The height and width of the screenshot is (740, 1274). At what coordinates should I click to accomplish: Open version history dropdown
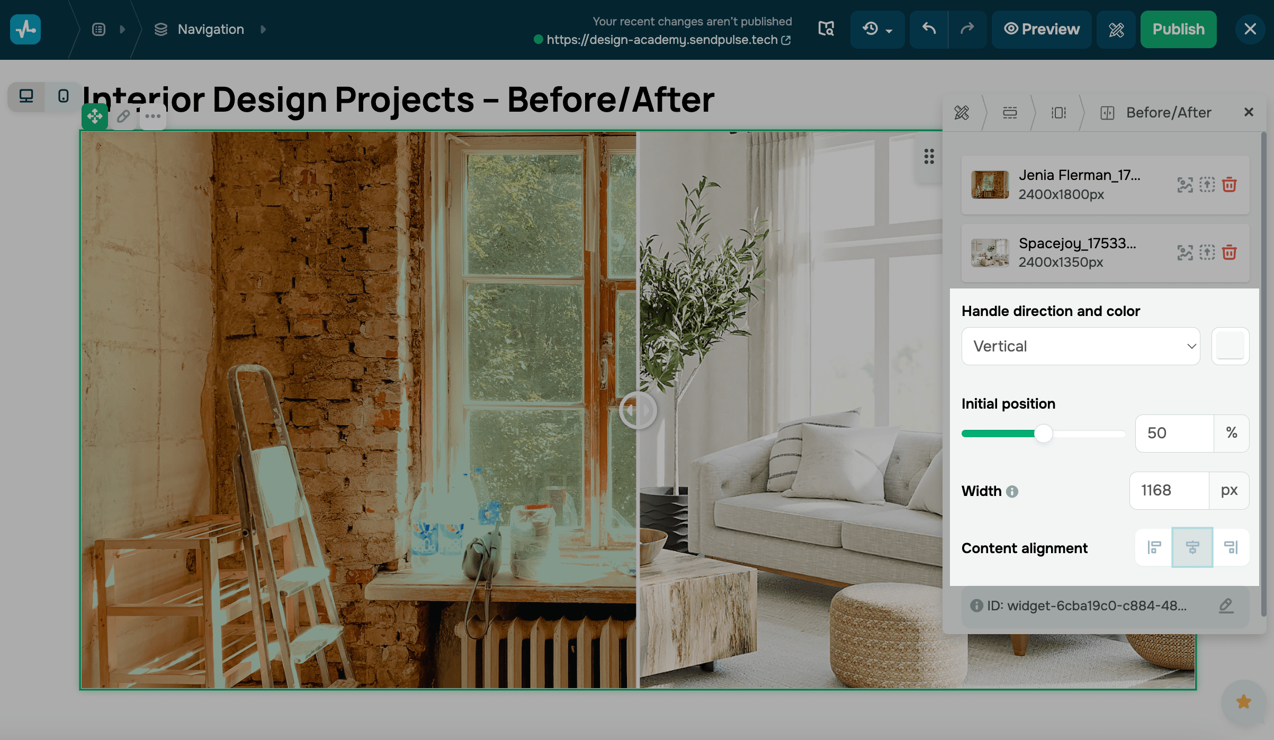point(877,29)
